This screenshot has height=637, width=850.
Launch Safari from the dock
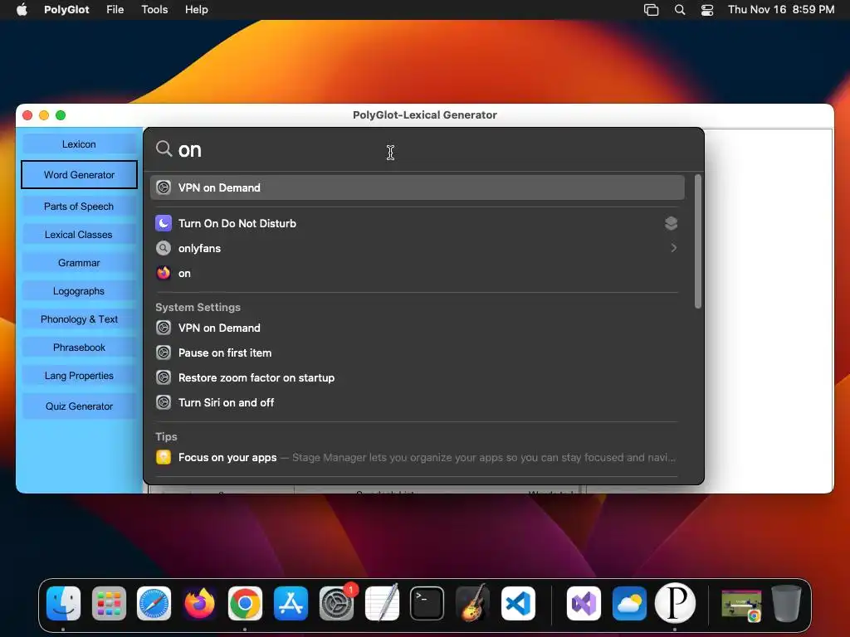154,603
